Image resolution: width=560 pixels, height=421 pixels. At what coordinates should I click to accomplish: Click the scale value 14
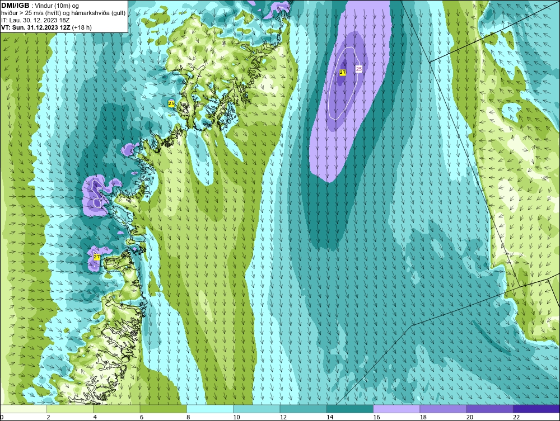click(x=329, y=418)
